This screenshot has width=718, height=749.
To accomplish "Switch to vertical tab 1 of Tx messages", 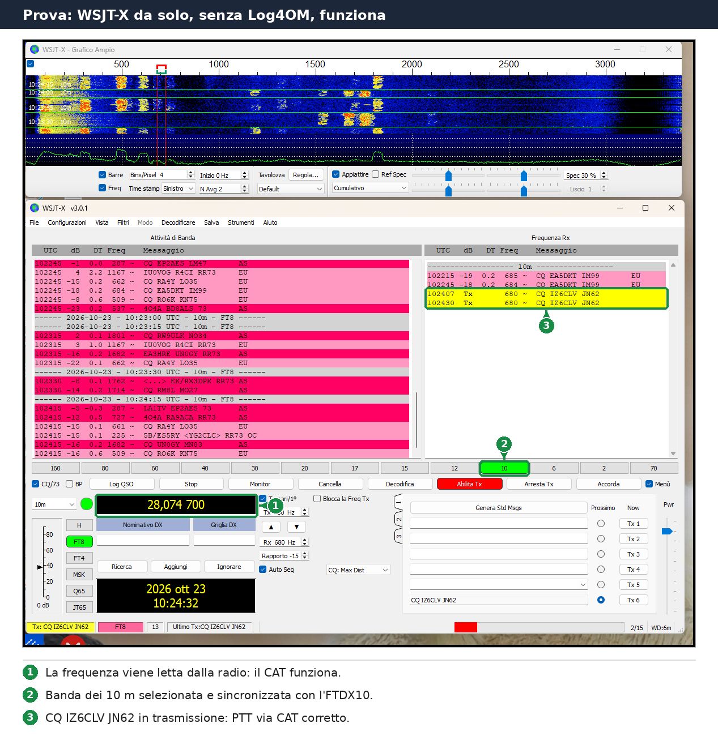I will tap(398, 502).
